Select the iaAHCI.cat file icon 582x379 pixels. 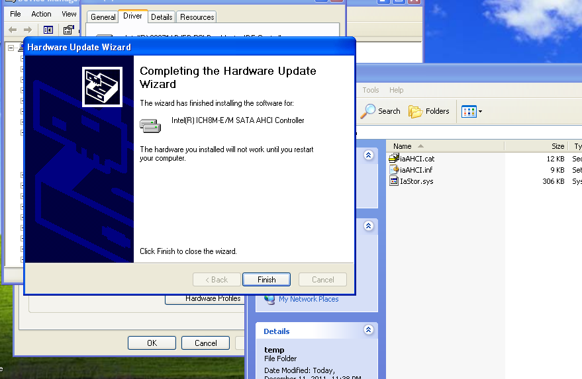coord(394,158)
